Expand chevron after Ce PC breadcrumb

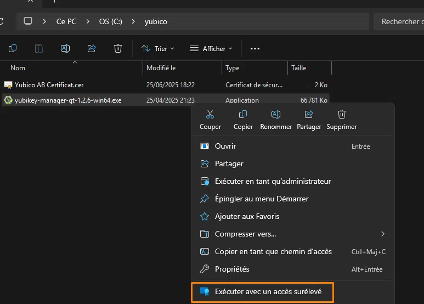(x=88, y=21)
